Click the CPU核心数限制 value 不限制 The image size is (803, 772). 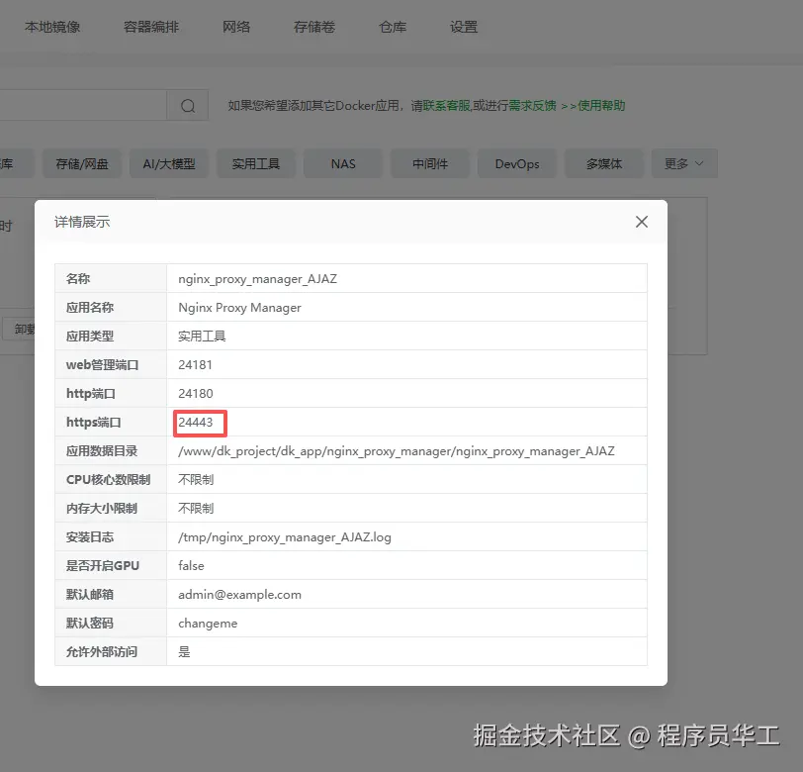196,480
